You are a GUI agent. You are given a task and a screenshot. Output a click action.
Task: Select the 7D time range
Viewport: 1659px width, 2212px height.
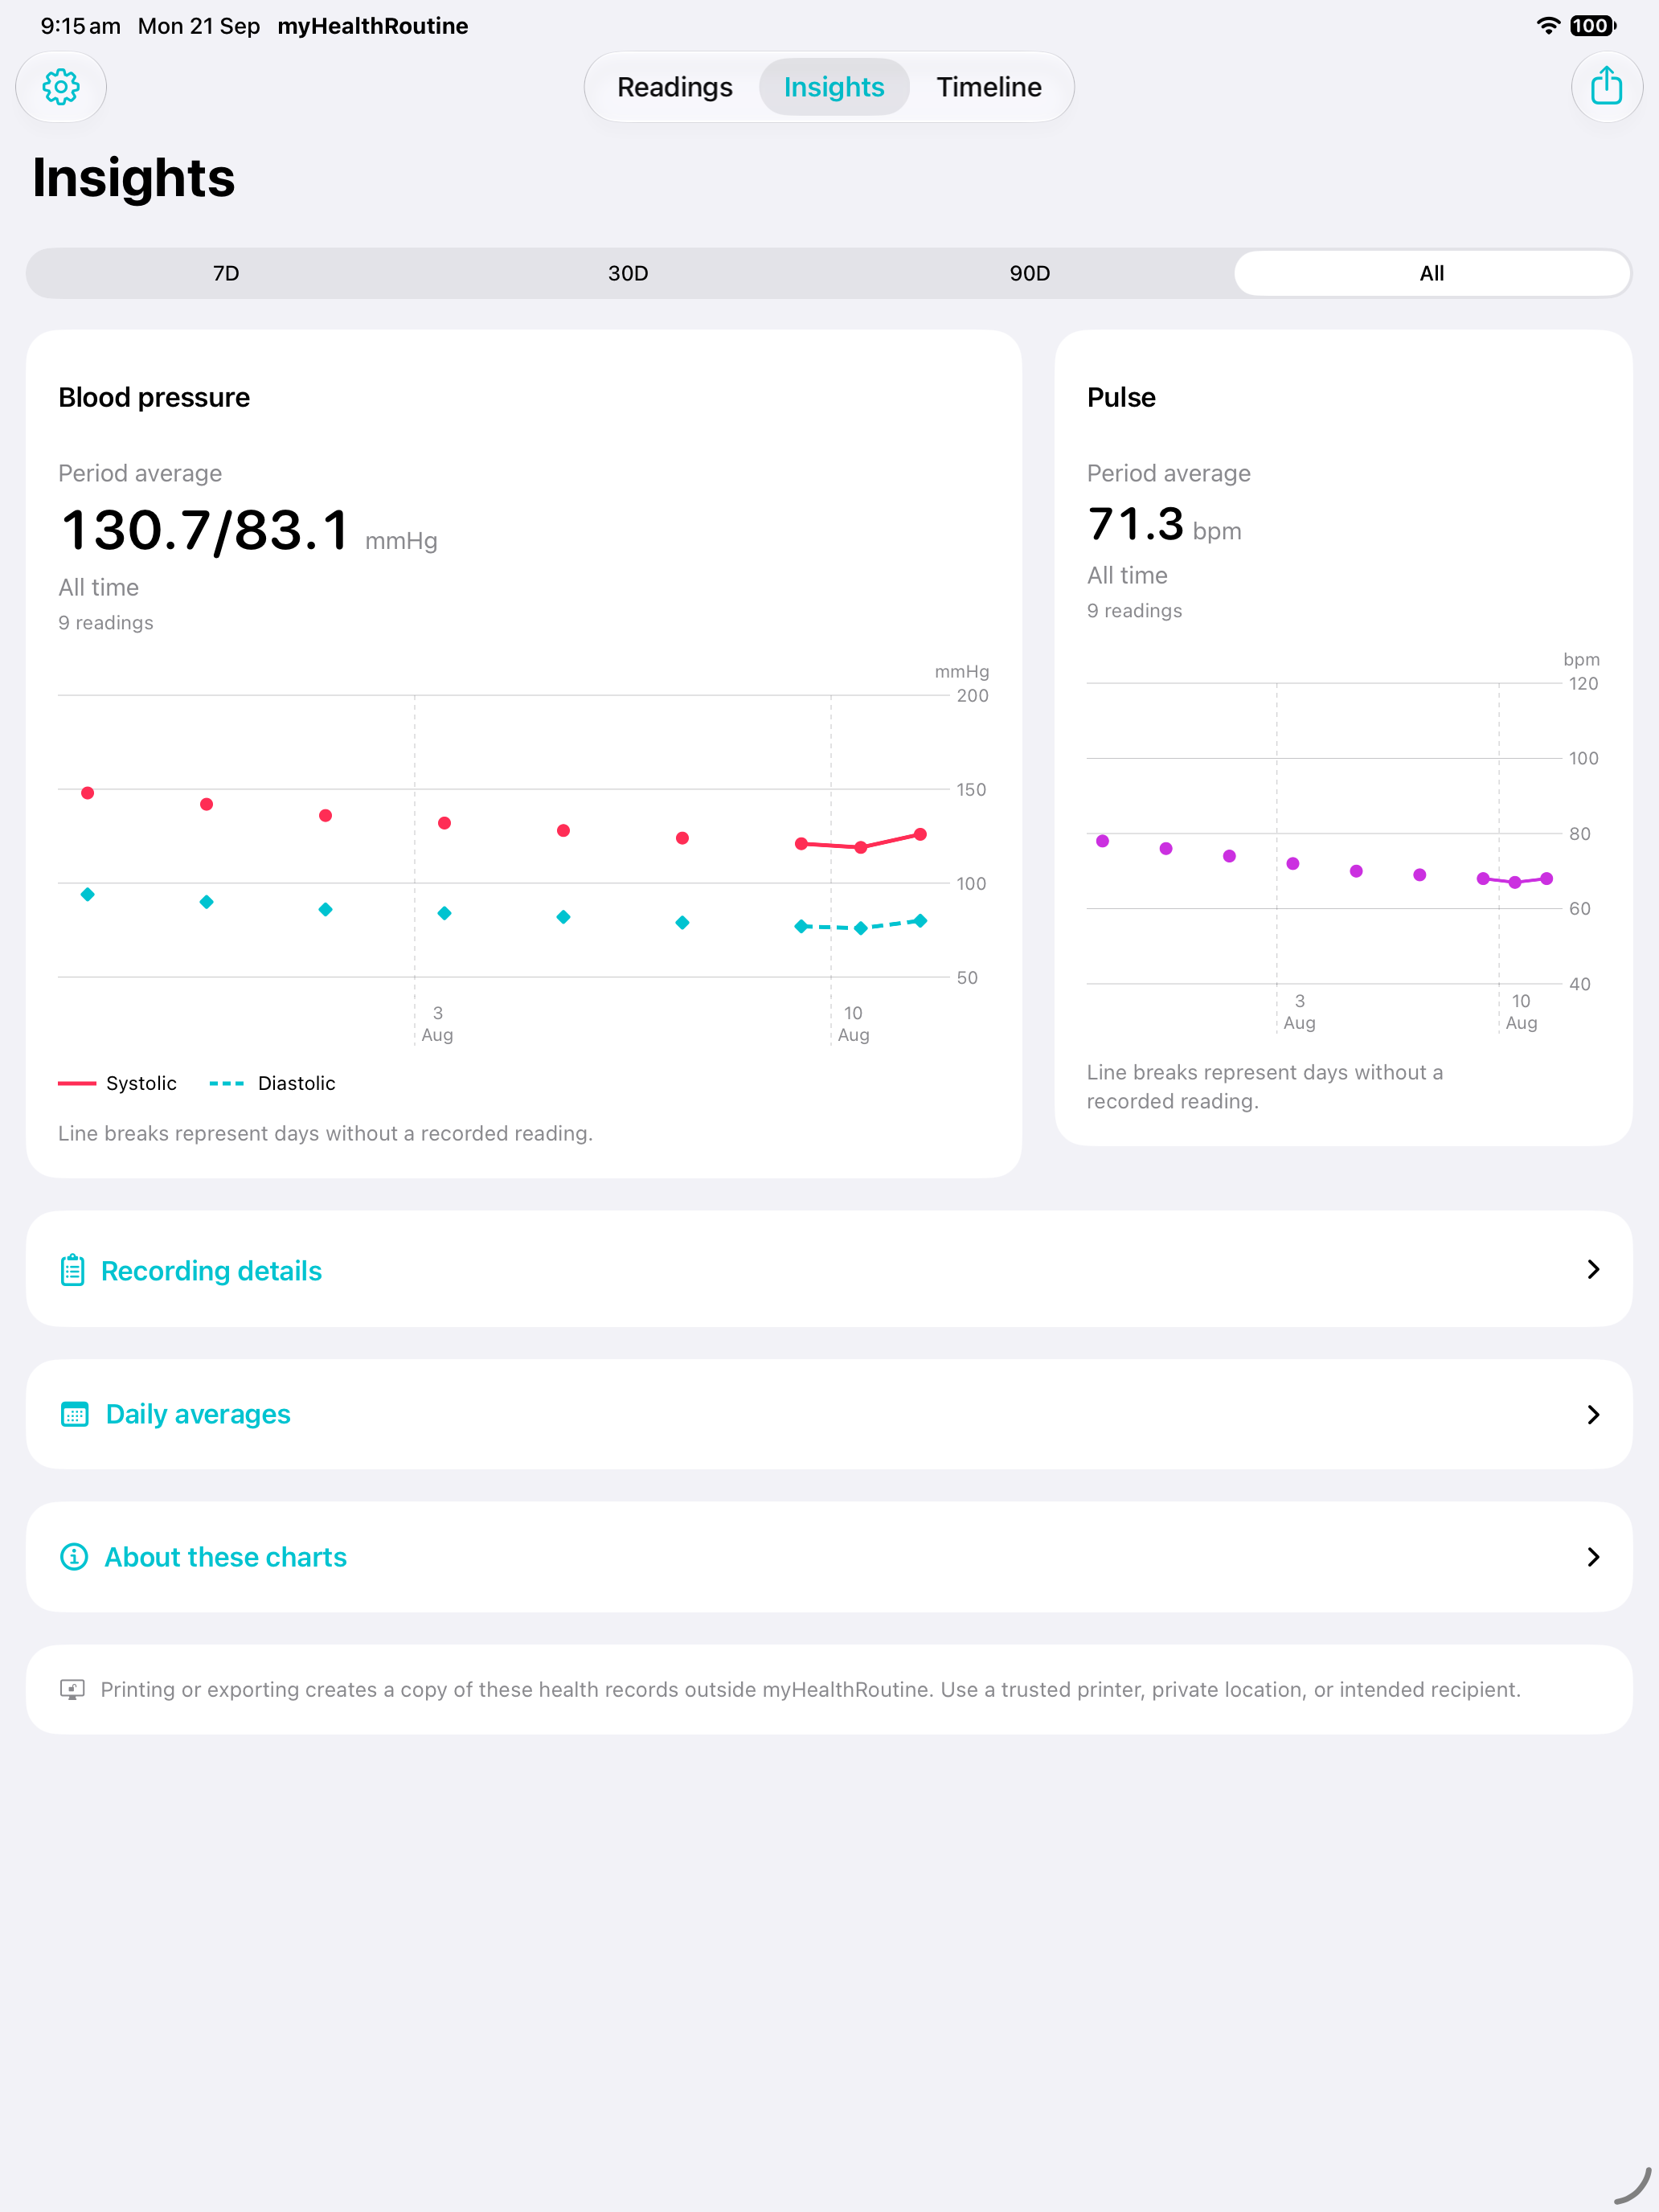(x=226, y=273)
